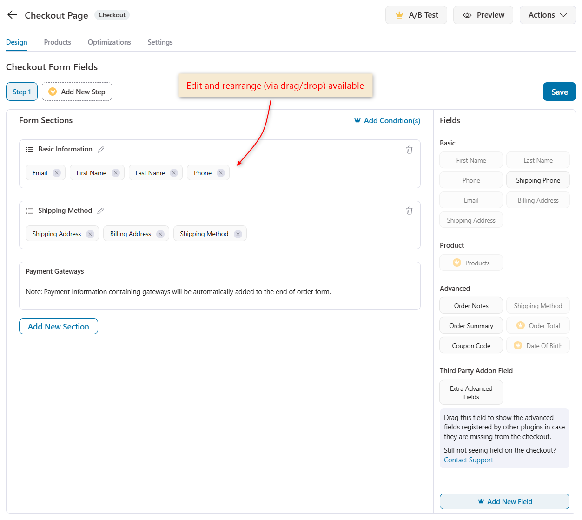Click the Save button
Screen dimensions: 582x520
click(x=560, y=92)
